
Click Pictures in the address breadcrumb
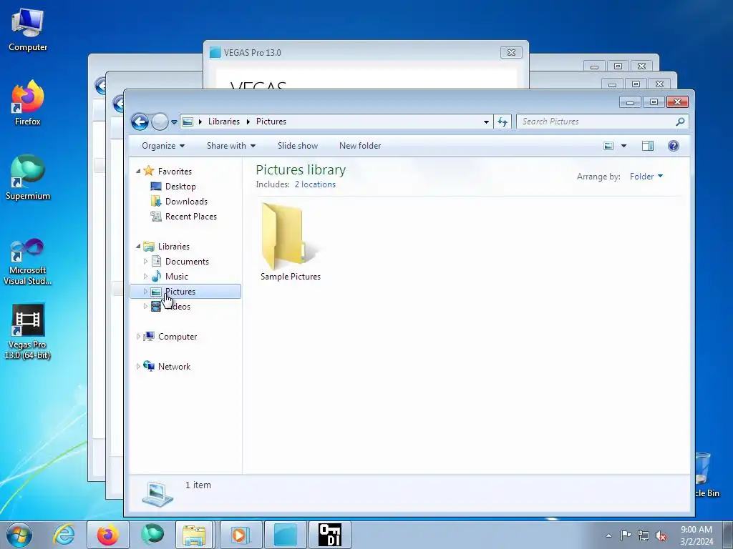(x=271, y=122)
